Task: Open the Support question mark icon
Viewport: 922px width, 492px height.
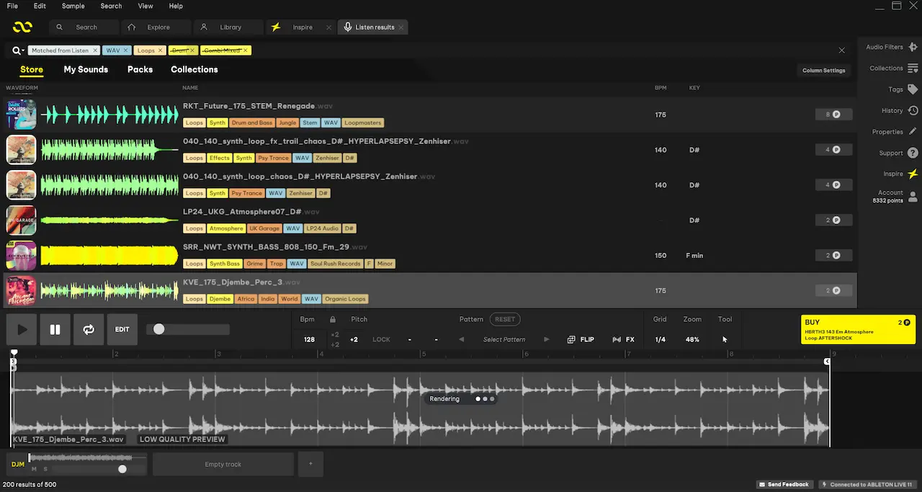Action: coord(913,153)
